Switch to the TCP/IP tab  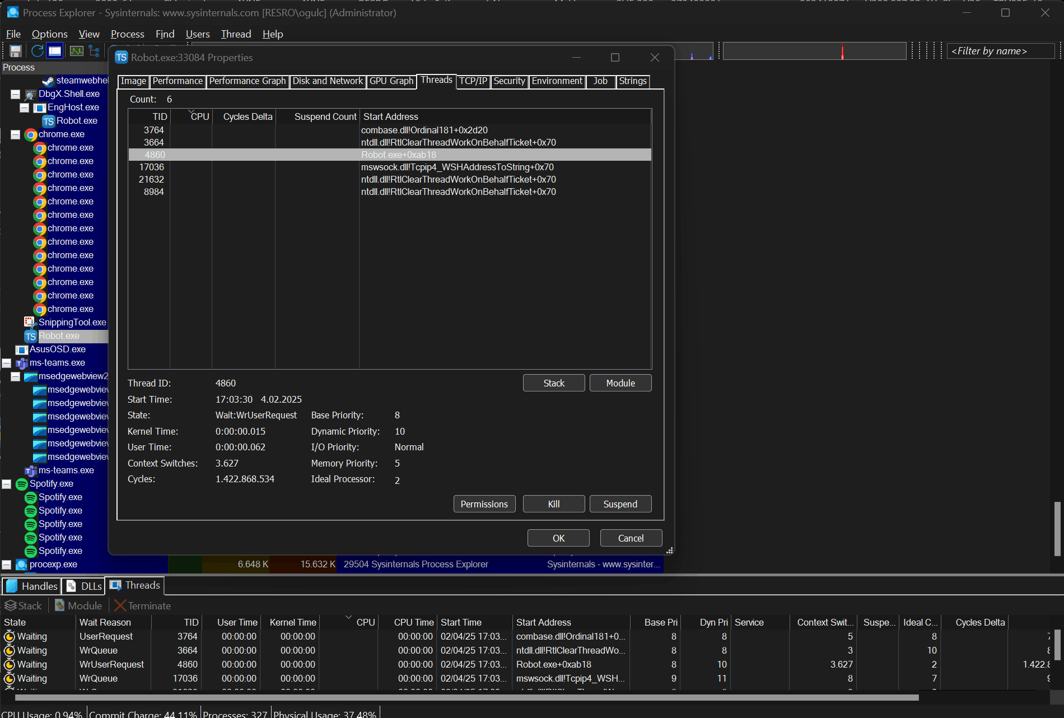click(473, 81)
